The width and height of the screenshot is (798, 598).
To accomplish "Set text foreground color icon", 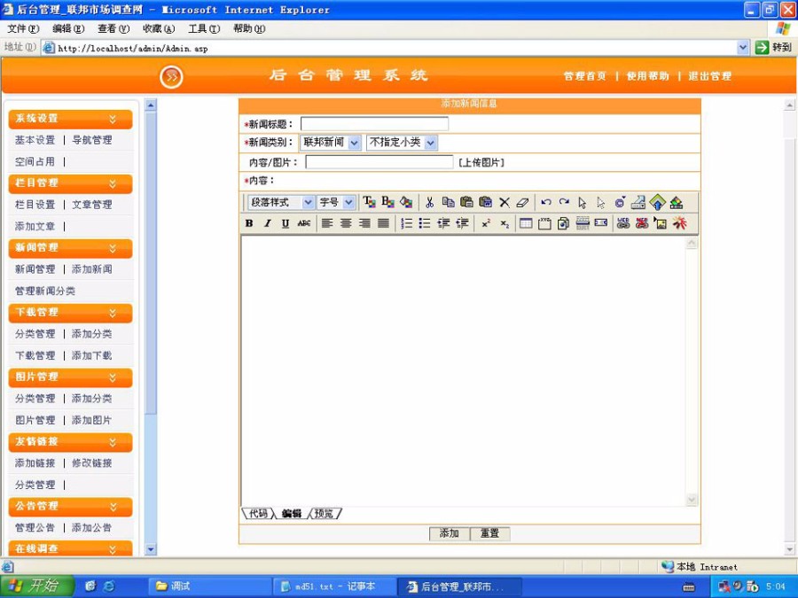I will [x=369, y=202].
